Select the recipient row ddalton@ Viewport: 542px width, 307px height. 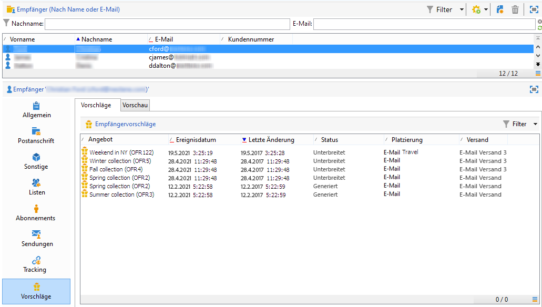tap(268, 65)
